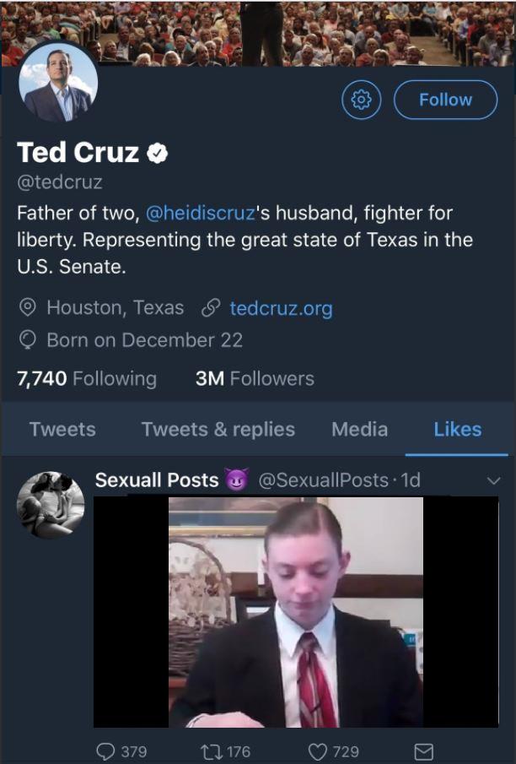Click the verified checkmark badge
The height and width of the screenshot is (764, 516).
(158, 153)
